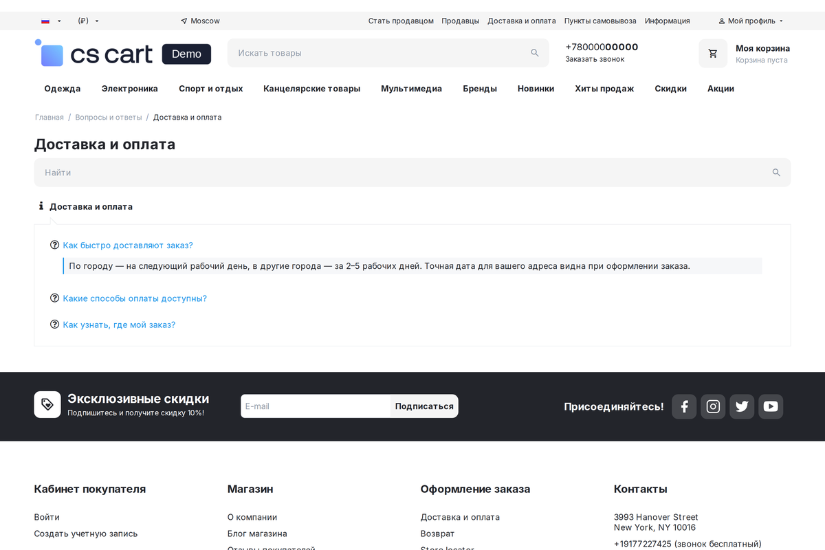
Task: Click the magnifier in the product search bar
Action: [535, 53]
